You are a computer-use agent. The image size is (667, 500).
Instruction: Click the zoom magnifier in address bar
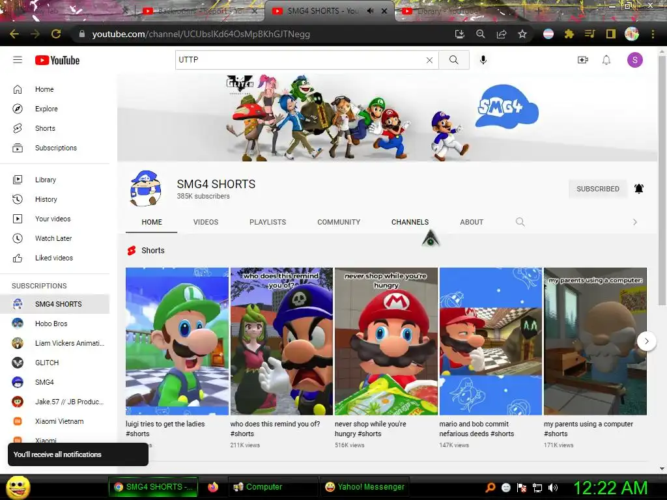pos(481,34)
